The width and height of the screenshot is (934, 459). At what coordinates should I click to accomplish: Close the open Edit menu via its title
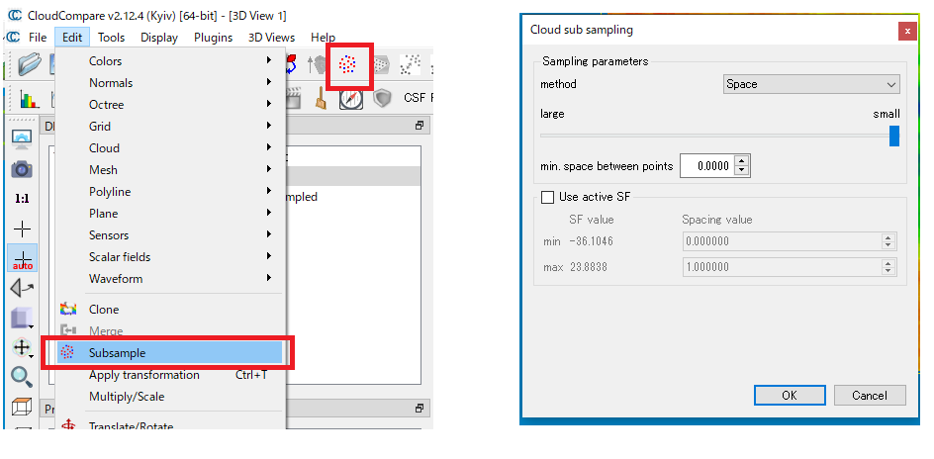[x=72, y=37]
